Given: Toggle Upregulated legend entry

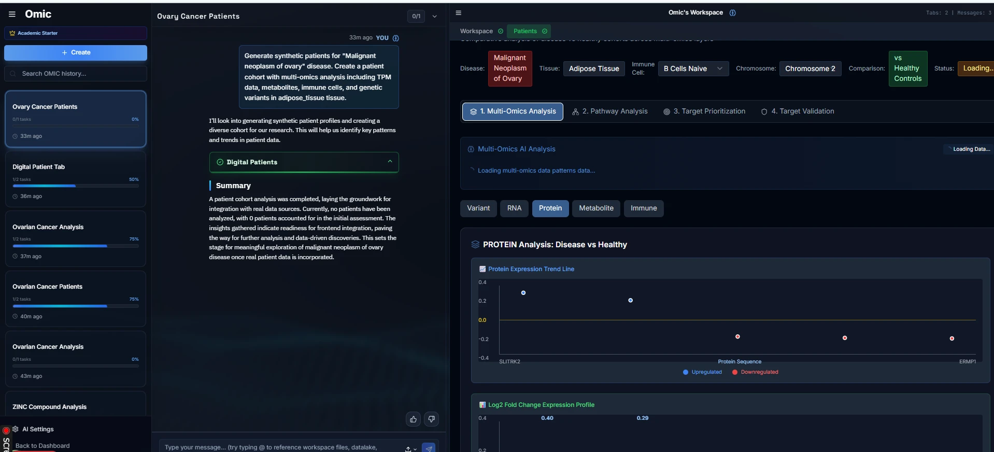Looking at the screenshot, I should coord(703,372).
